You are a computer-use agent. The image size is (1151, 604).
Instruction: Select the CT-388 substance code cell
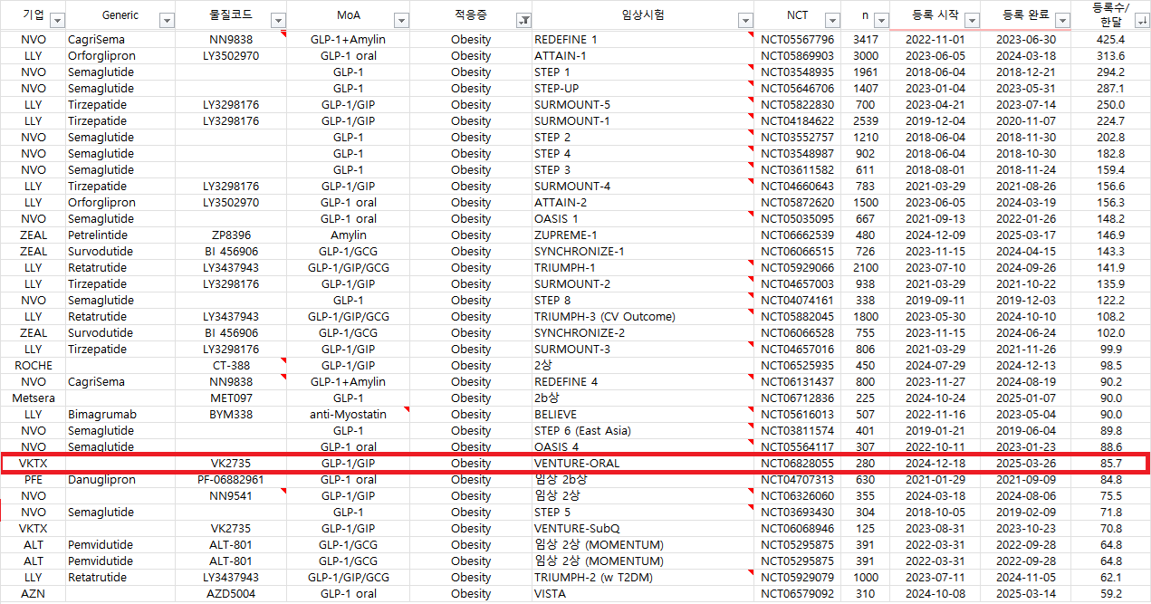(231, 366)
